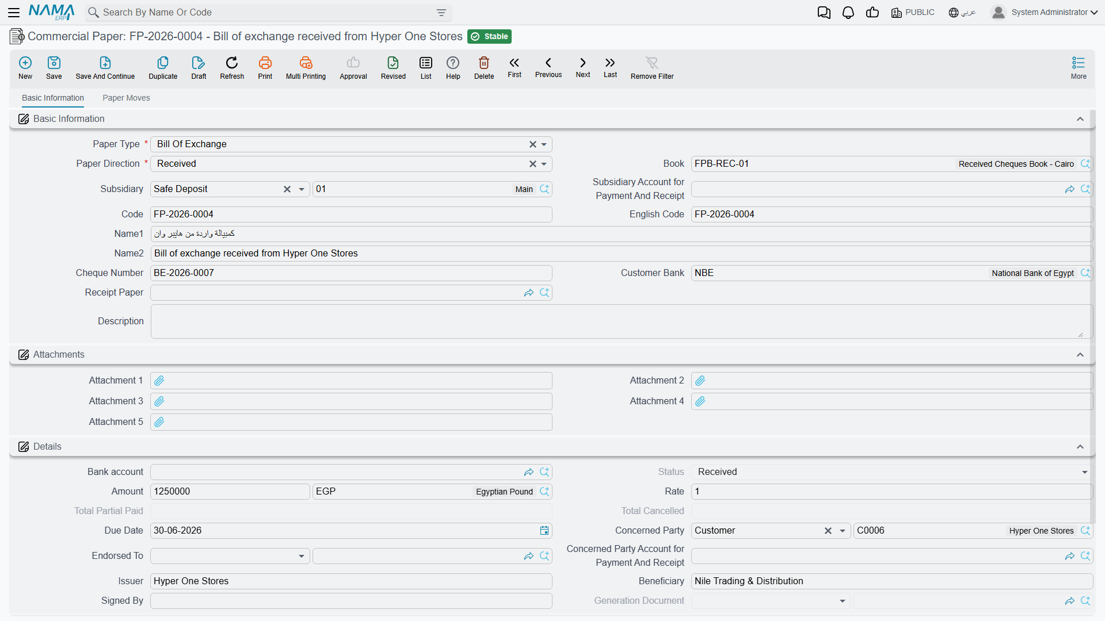The width and height of the screenshot is (1105, 621).
Task: Select the Basic Information tab
Action: point(53,98)
